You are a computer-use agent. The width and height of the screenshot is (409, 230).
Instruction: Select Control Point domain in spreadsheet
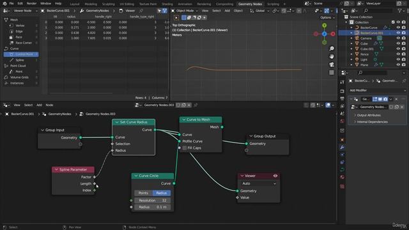click(21, 54)
